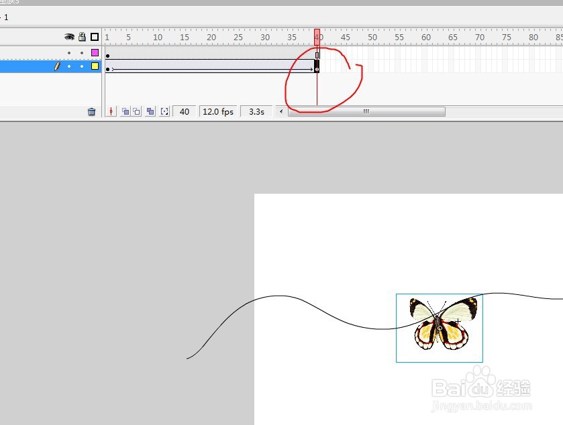The height and width of the screenshot is (425, 563).
Task: Click frame number 45 on the ruler
Action: click(346, 38)
